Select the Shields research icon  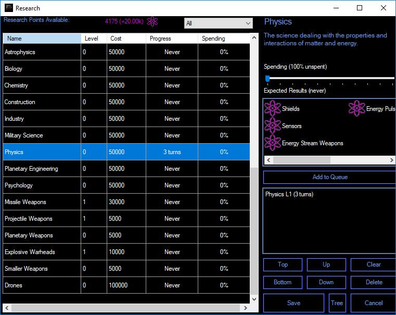pos(272,108)
